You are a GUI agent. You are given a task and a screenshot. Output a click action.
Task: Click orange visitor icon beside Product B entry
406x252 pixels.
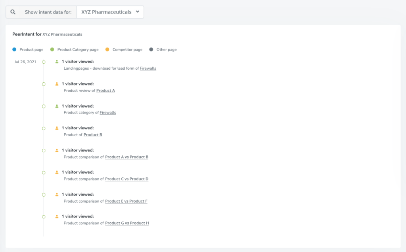[x=57, y=128]
